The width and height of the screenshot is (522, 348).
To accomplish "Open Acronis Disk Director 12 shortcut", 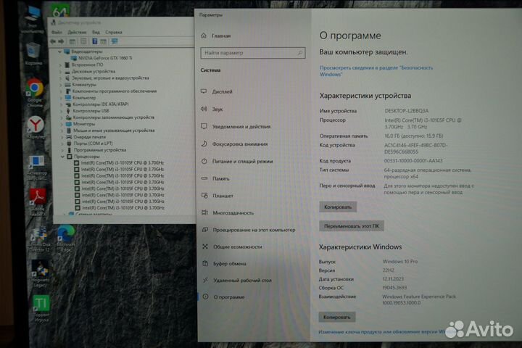I will pos(39,234).
